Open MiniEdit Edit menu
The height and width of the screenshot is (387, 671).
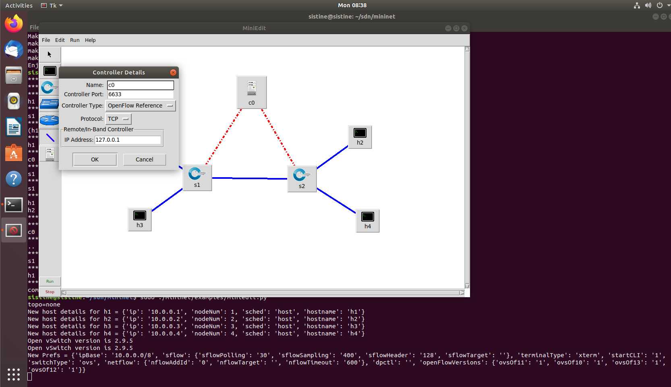[60, 40]
